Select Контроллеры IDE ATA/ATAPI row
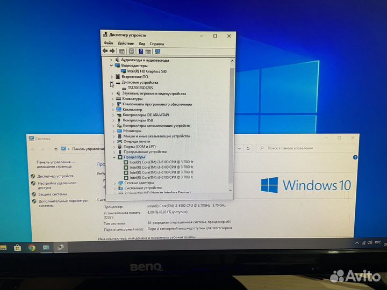 pos(146,115)
